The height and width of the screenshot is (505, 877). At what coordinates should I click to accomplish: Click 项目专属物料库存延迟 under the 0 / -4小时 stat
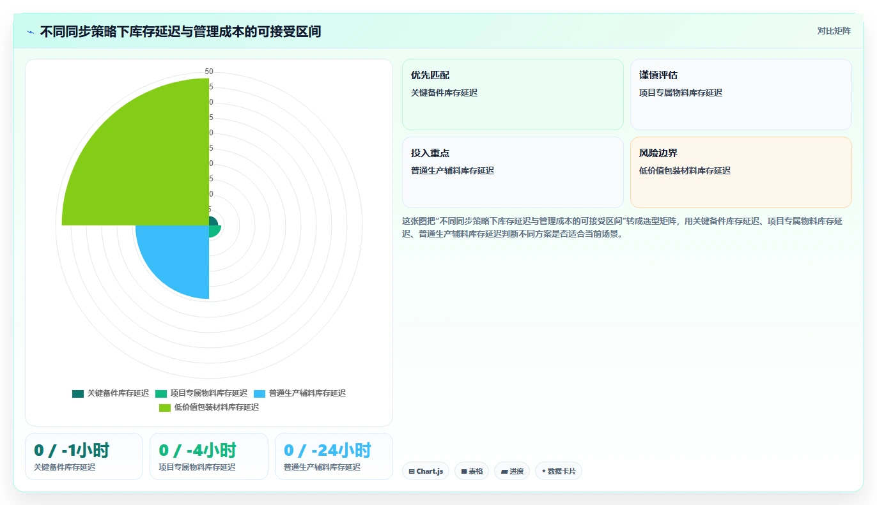click(197, 467)
